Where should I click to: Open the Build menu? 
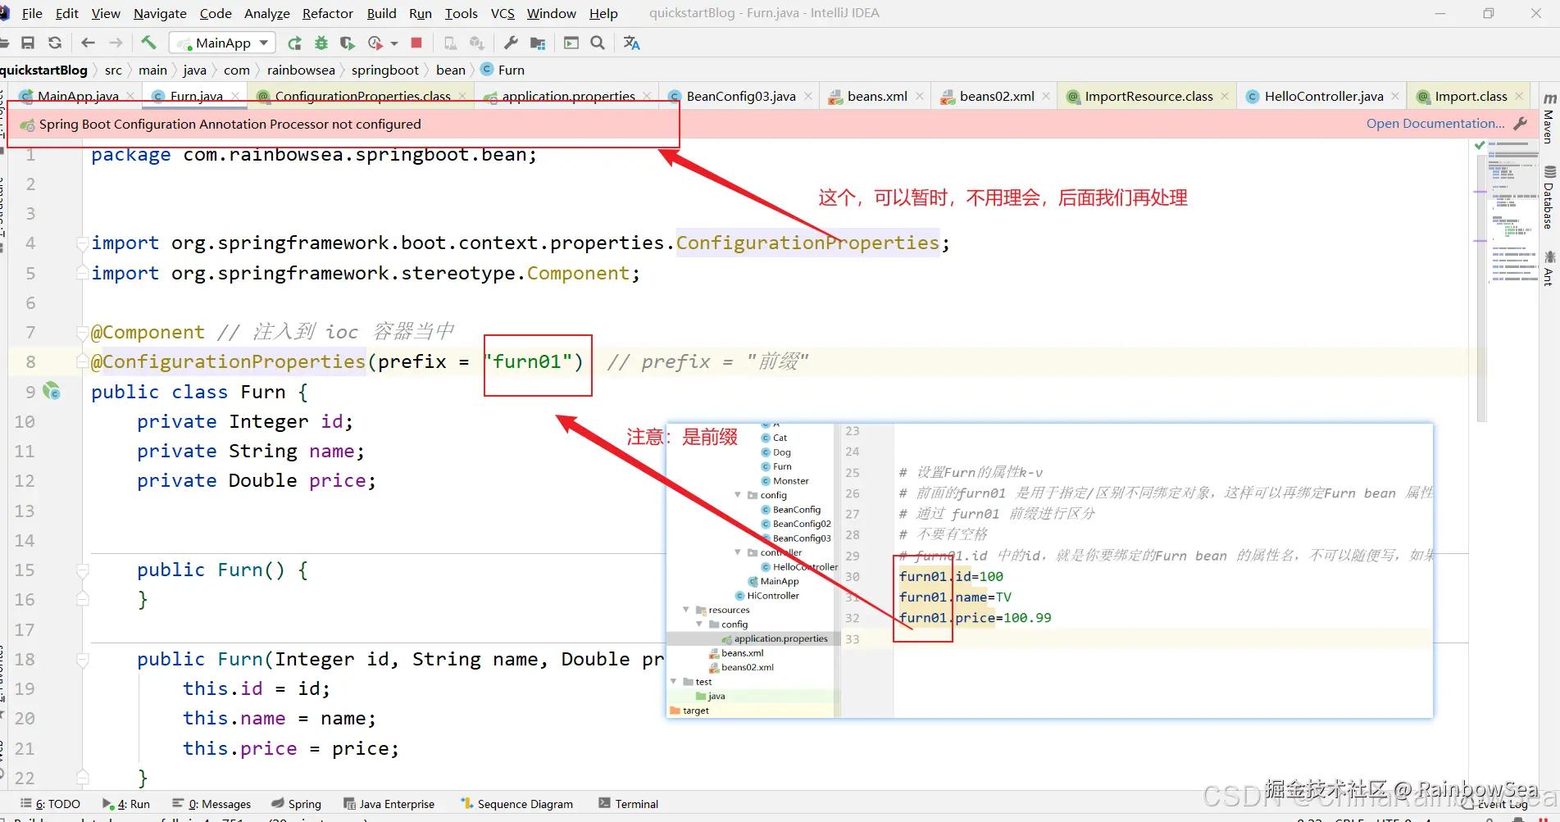pos(381,13)
